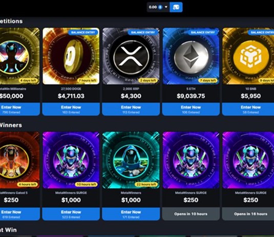
Task: Click Enter Now for the 10 BNB prize
Action: coord(248,109)
